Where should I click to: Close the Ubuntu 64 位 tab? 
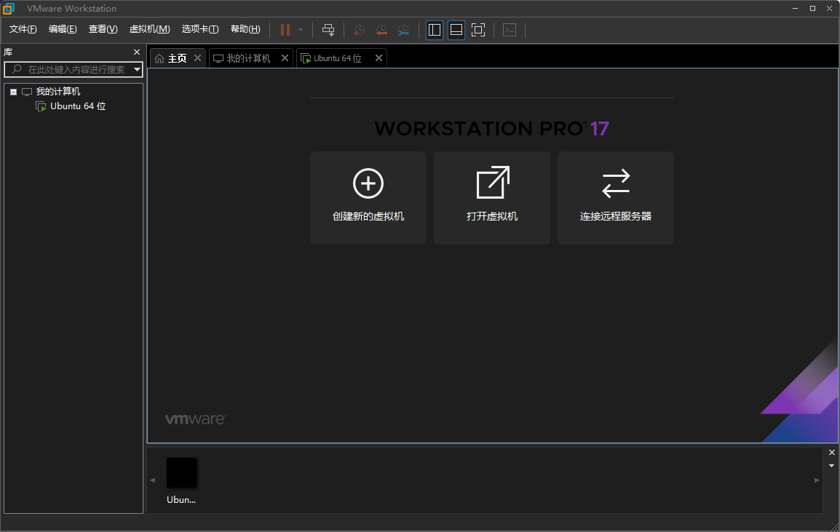[x=379, y=58]
